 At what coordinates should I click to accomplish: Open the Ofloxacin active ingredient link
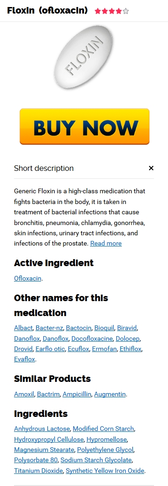(28, 278)
